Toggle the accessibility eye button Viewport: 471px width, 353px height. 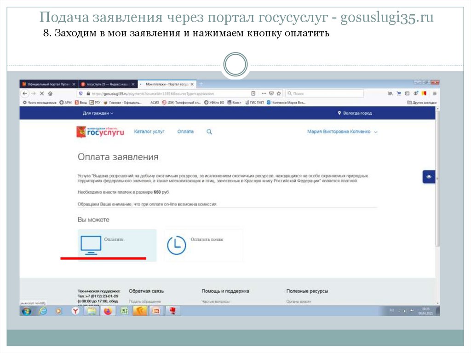point(429,177)
